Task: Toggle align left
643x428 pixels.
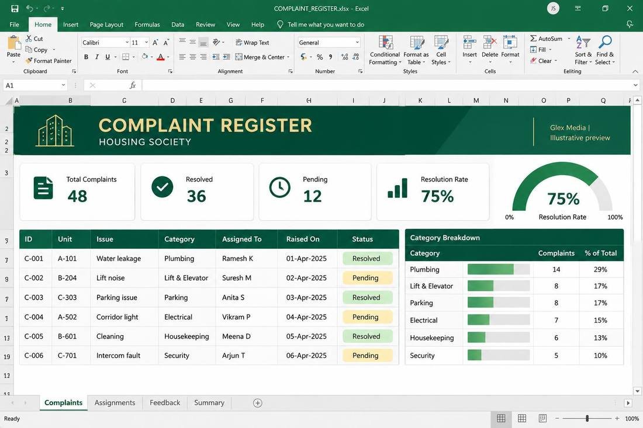Action: [x=182, y=57]
